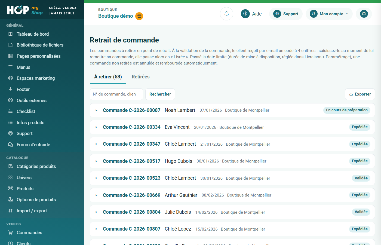Viewport: 381px width, 245px height.
Task: Open the Mon compte dropdown
Action: pyautogui.click(x=329, y=14)
